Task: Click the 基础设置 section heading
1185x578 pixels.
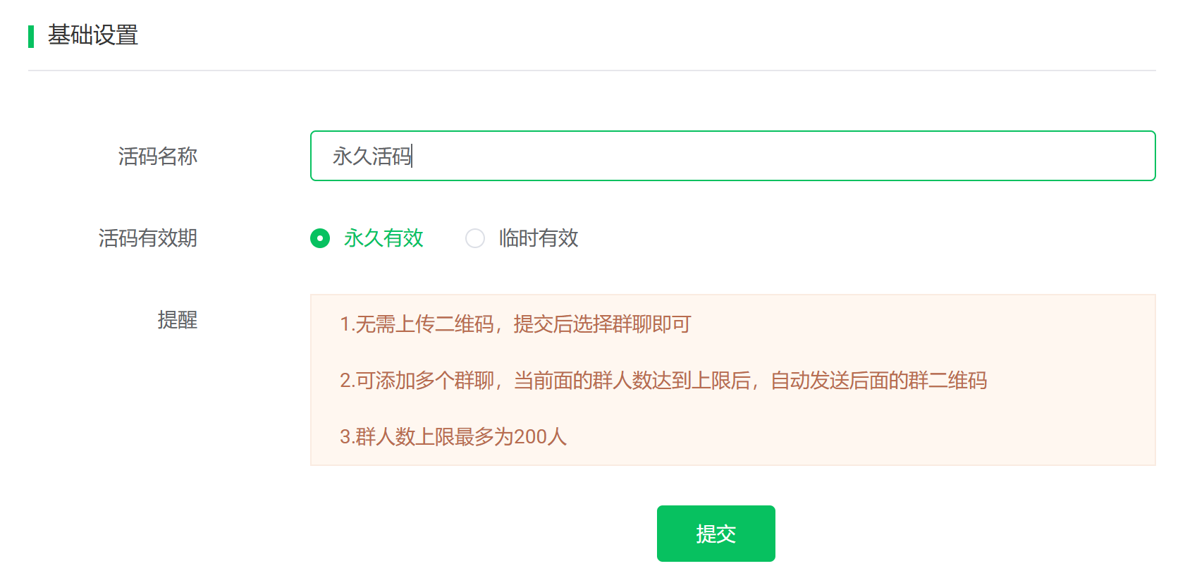Action: [x=93, y=35]
